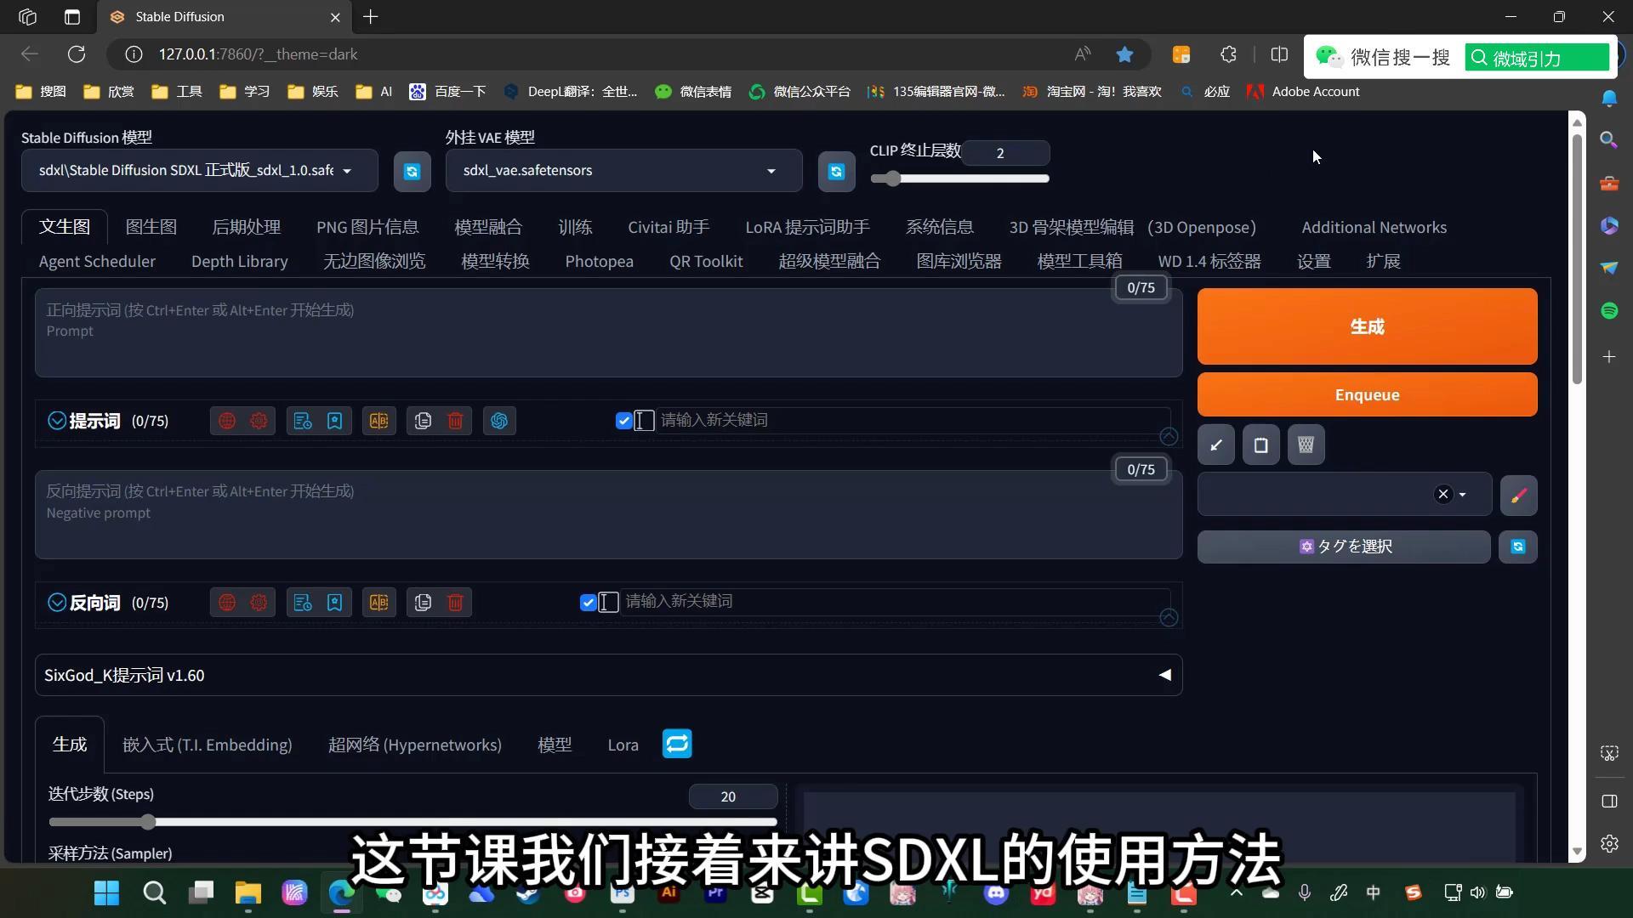Open the 设置 tab

click(1314, 261)
